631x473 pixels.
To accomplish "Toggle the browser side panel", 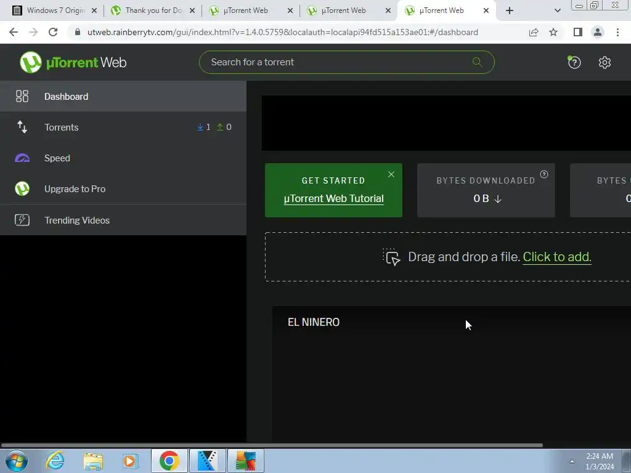I will pos(578,32).
